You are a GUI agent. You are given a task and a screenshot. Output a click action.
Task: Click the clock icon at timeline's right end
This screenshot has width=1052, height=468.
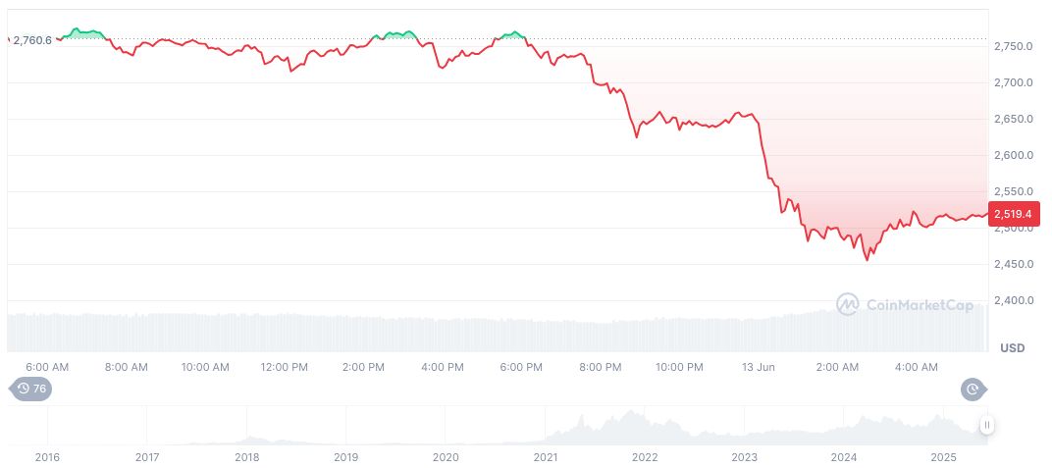973,390
